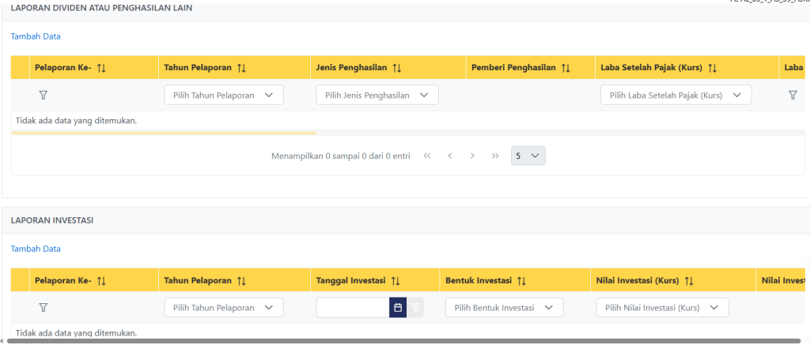The height and width of the screenshot is (345, 810).
Task: Open calendar picker for Tanggal Investasi
Action: [398, 308]
